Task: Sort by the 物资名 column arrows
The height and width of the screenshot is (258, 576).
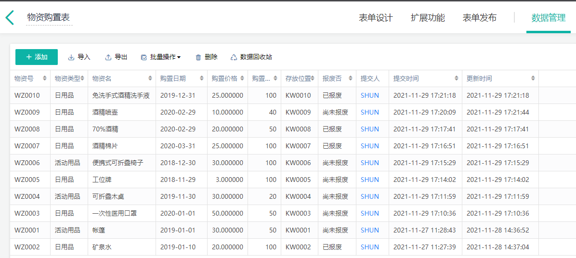Action: [150, 78]
